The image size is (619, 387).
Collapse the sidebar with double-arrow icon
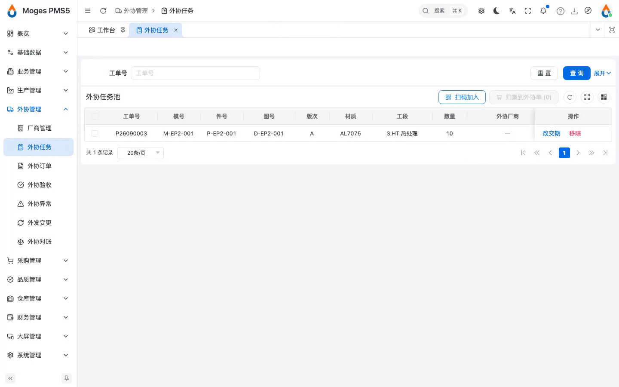tap(10, 378)
